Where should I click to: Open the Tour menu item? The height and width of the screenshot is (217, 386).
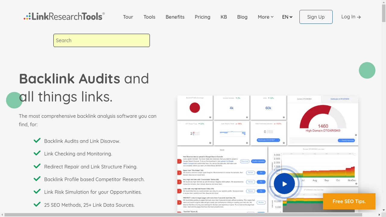(128, 17)
